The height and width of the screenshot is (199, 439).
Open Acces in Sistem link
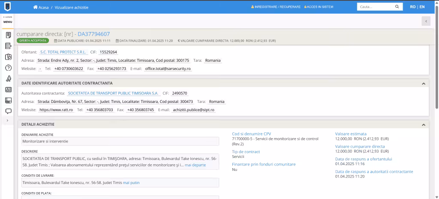319,7
